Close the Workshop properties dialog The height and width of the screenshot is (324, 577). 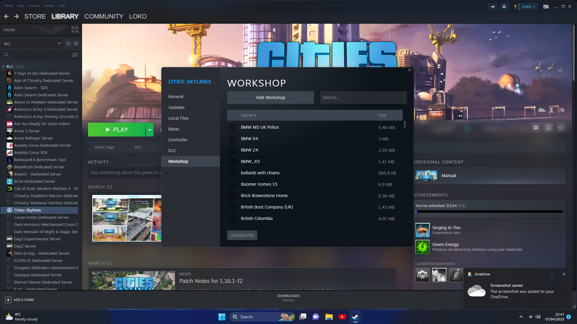pos(410,70)
